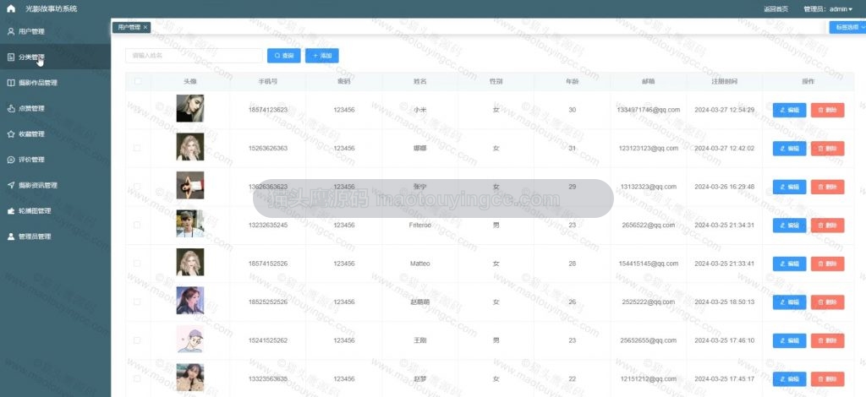Toggle the select-all checkbox in table header

coord(138,81)
